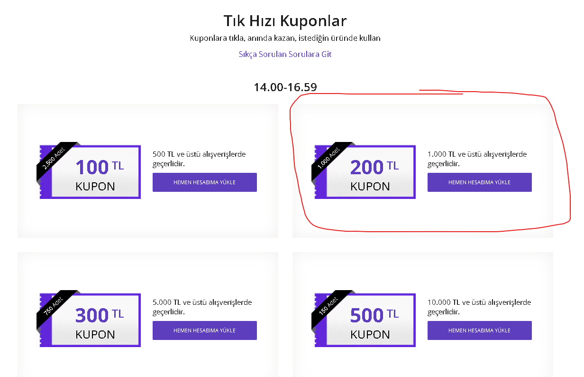Click the "Tık Hızı Kuponlar" page heading
584x377 pixels.
point(285,21)
